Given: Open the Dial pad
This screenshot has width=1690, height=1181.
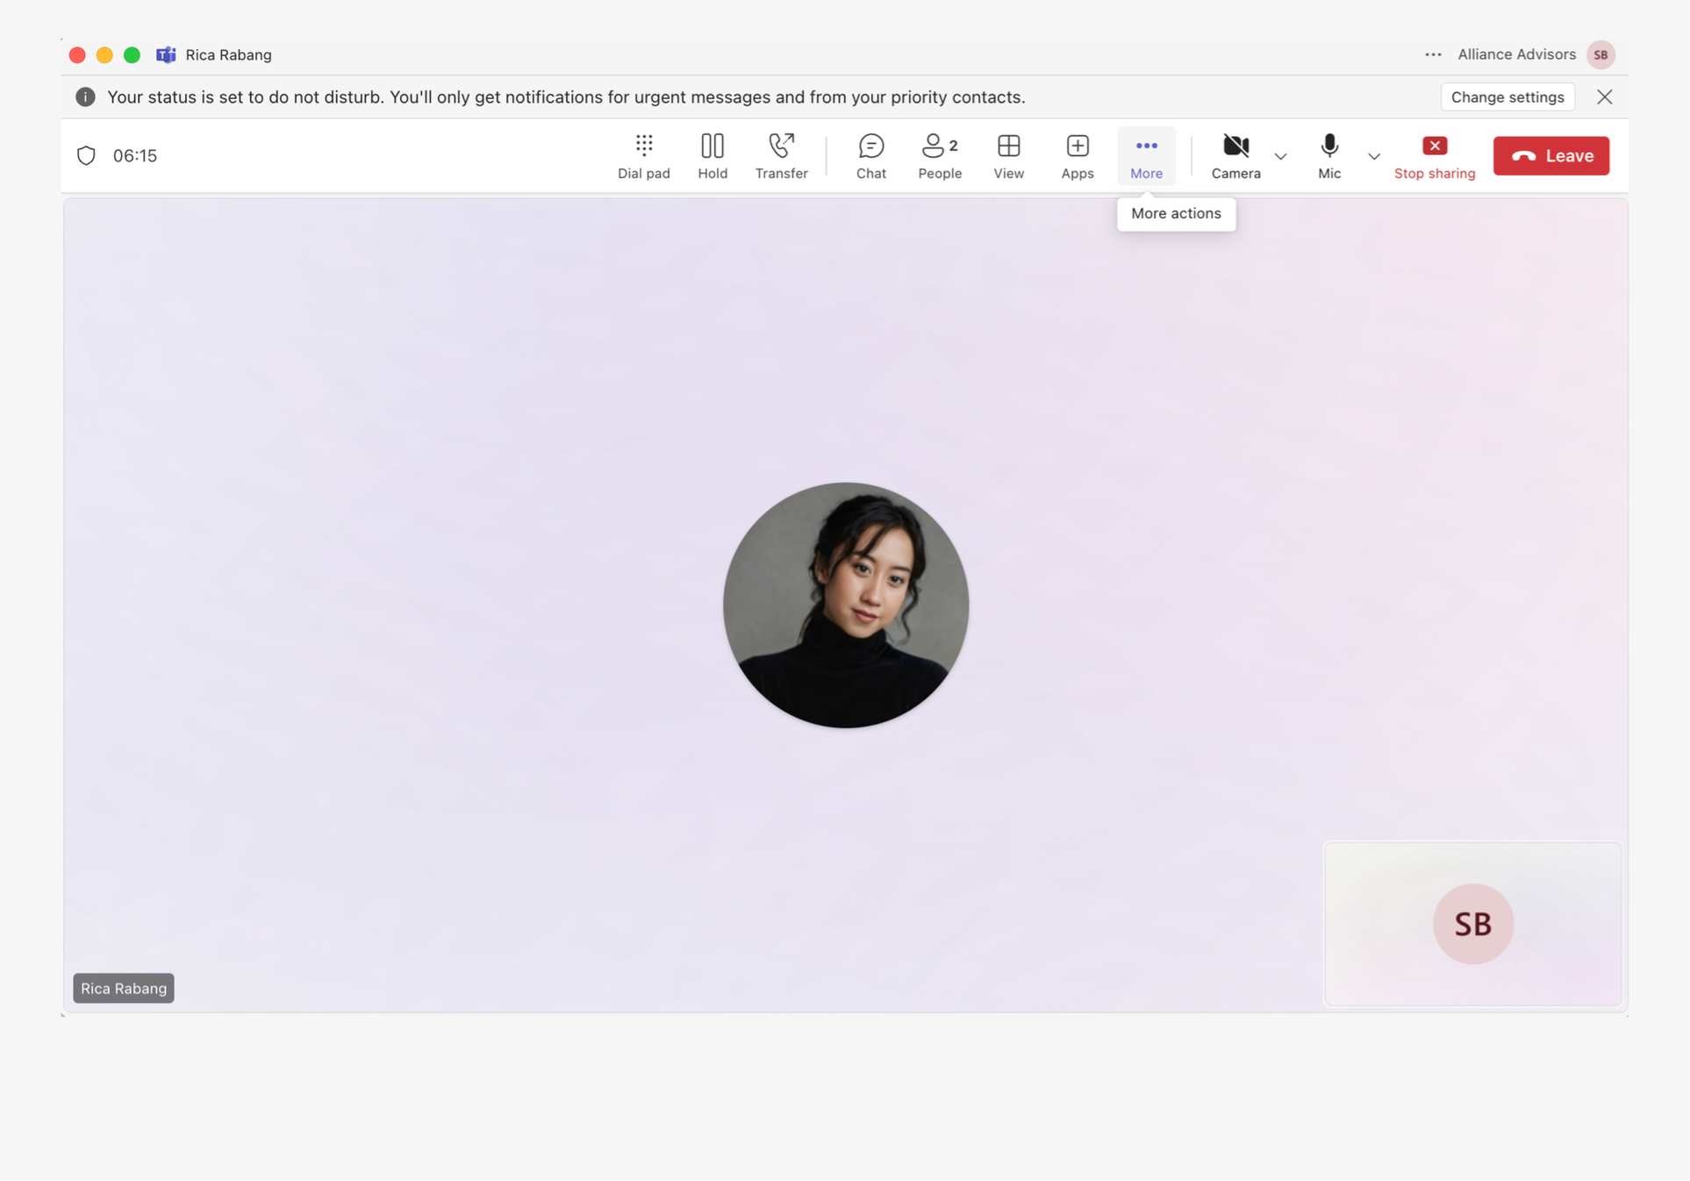Looking at the screenshot, I should (643, 155).
